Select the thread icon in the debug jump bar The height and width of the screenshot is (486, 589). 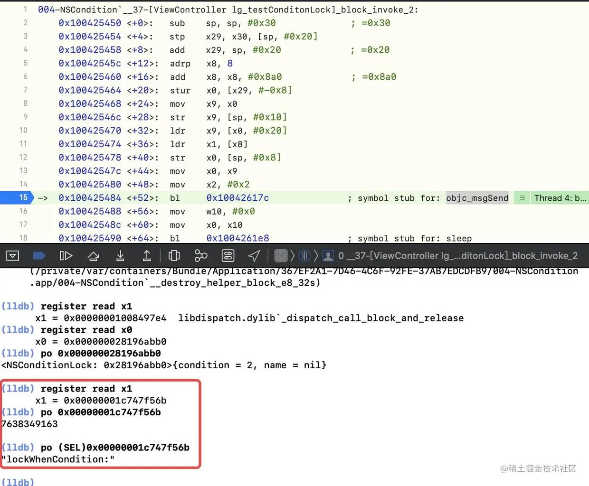pos(304,256)
